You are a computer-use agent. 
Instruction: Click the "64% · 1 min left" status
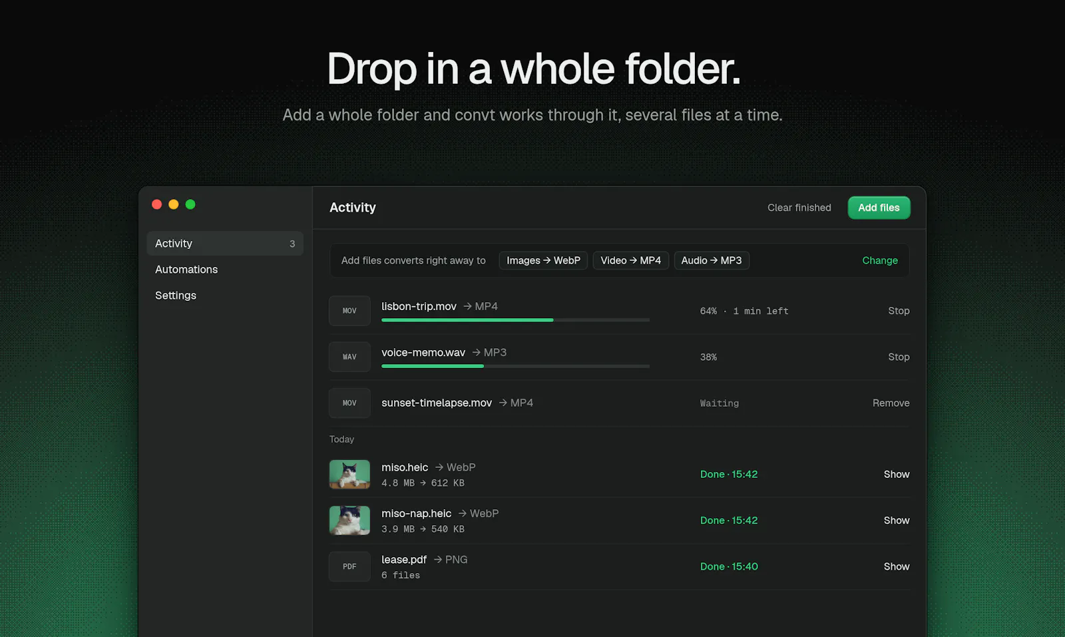coord(744,311)
